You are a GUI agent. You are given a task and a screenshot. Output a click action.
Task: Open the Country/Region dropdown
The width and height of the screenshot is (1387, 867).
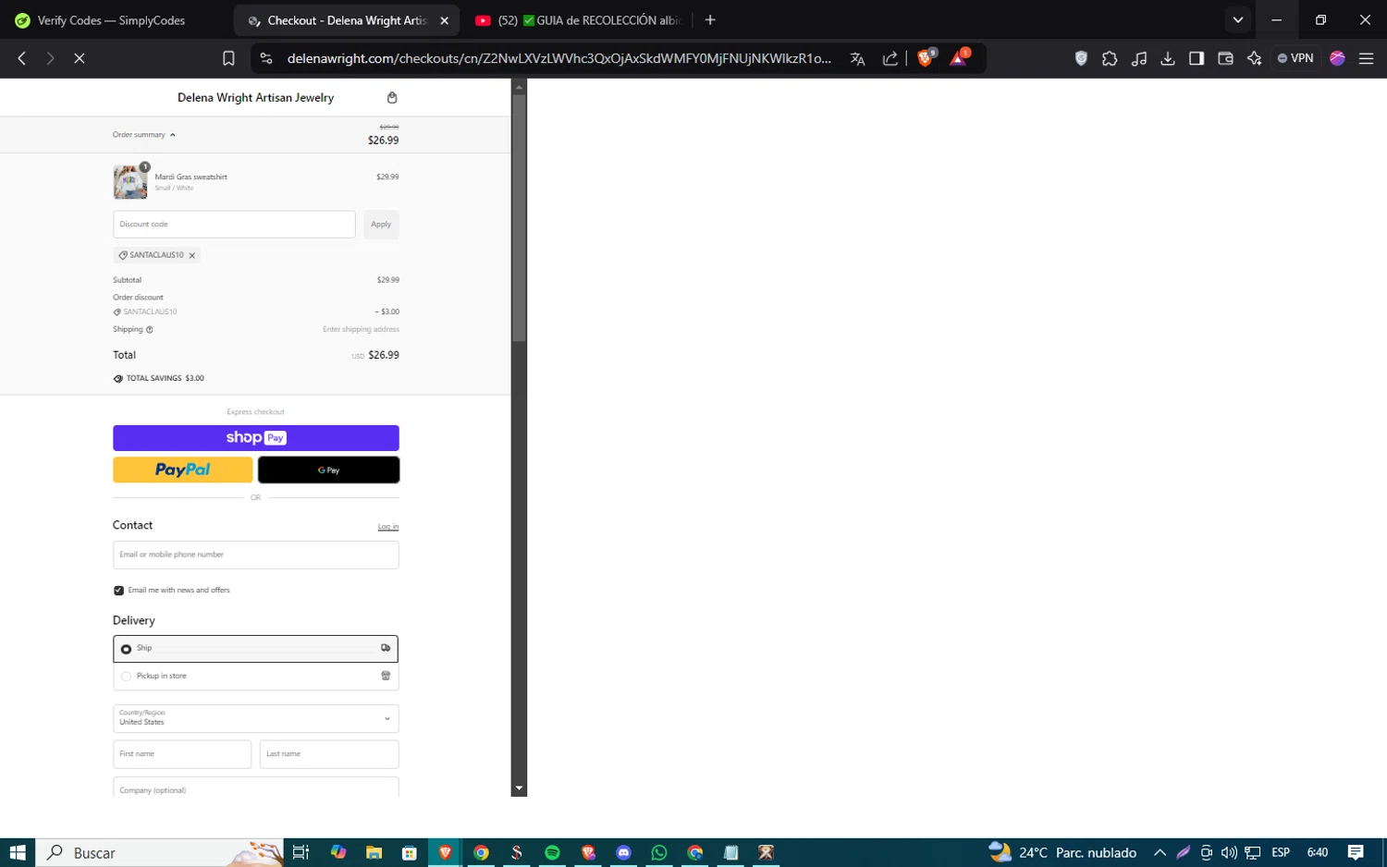(x=256, y=718)
